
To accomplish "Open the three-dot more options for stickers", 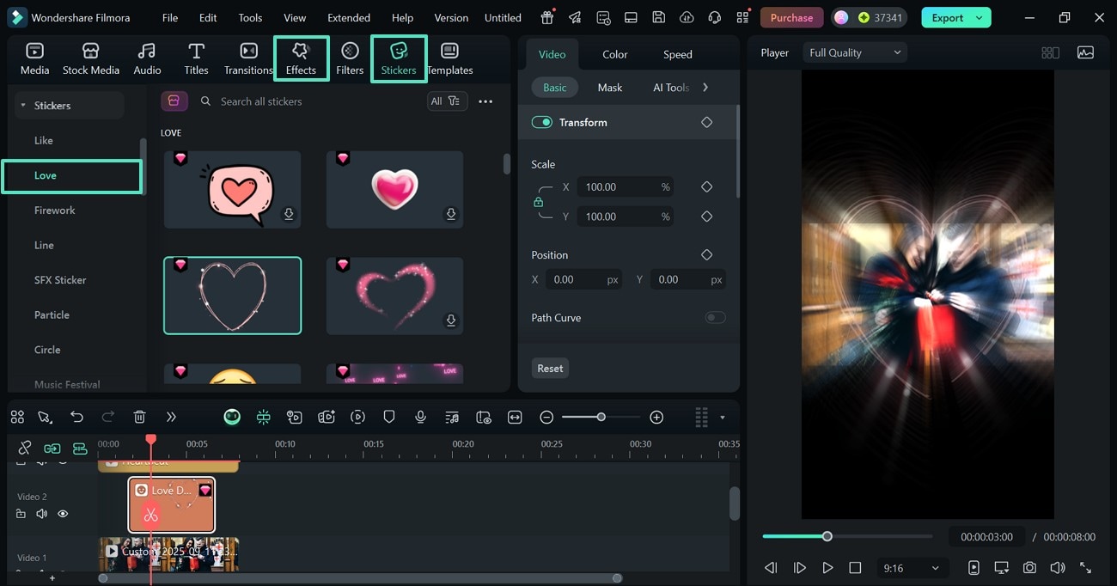I will (485, 101).
